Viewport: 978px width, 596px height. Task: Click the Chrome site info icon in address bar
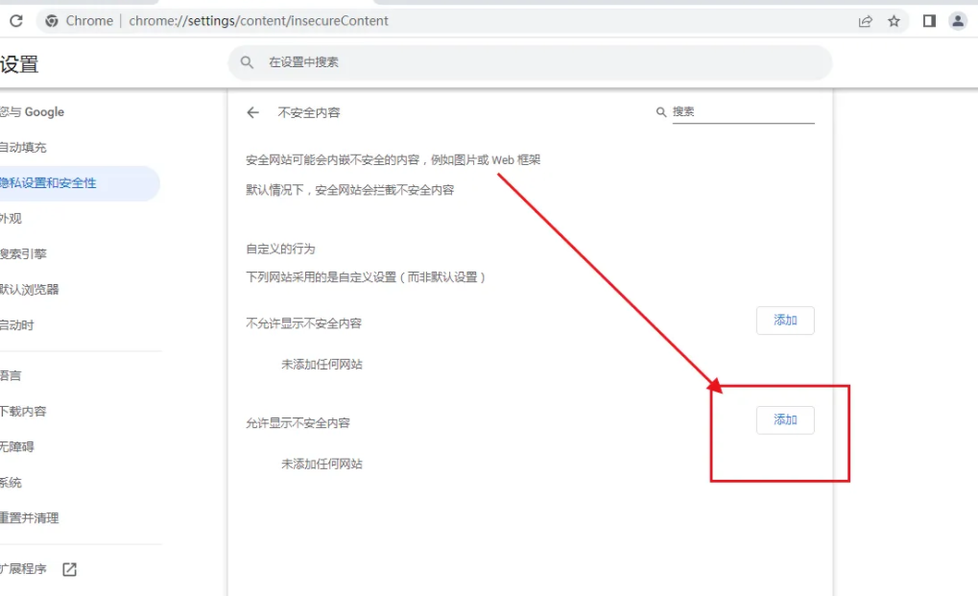52,20
